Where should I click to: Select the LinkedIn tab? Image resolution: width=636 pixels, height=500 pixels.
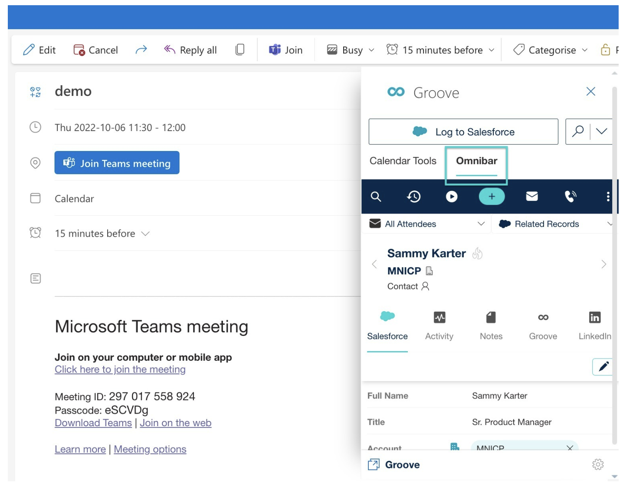point(595,326)
